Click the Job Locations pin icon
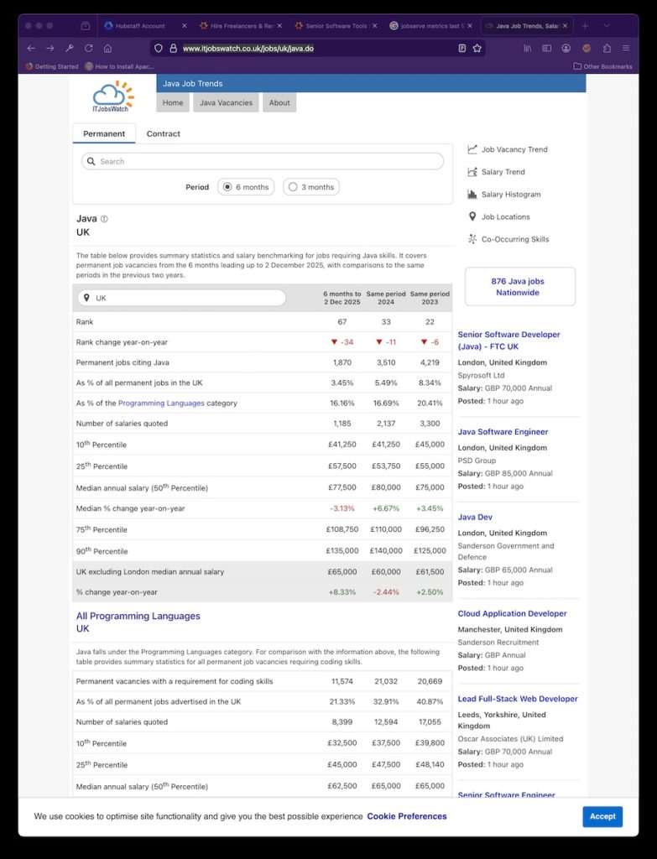The height and width of the screenshot is (859, 657). (x=473, y=216)
